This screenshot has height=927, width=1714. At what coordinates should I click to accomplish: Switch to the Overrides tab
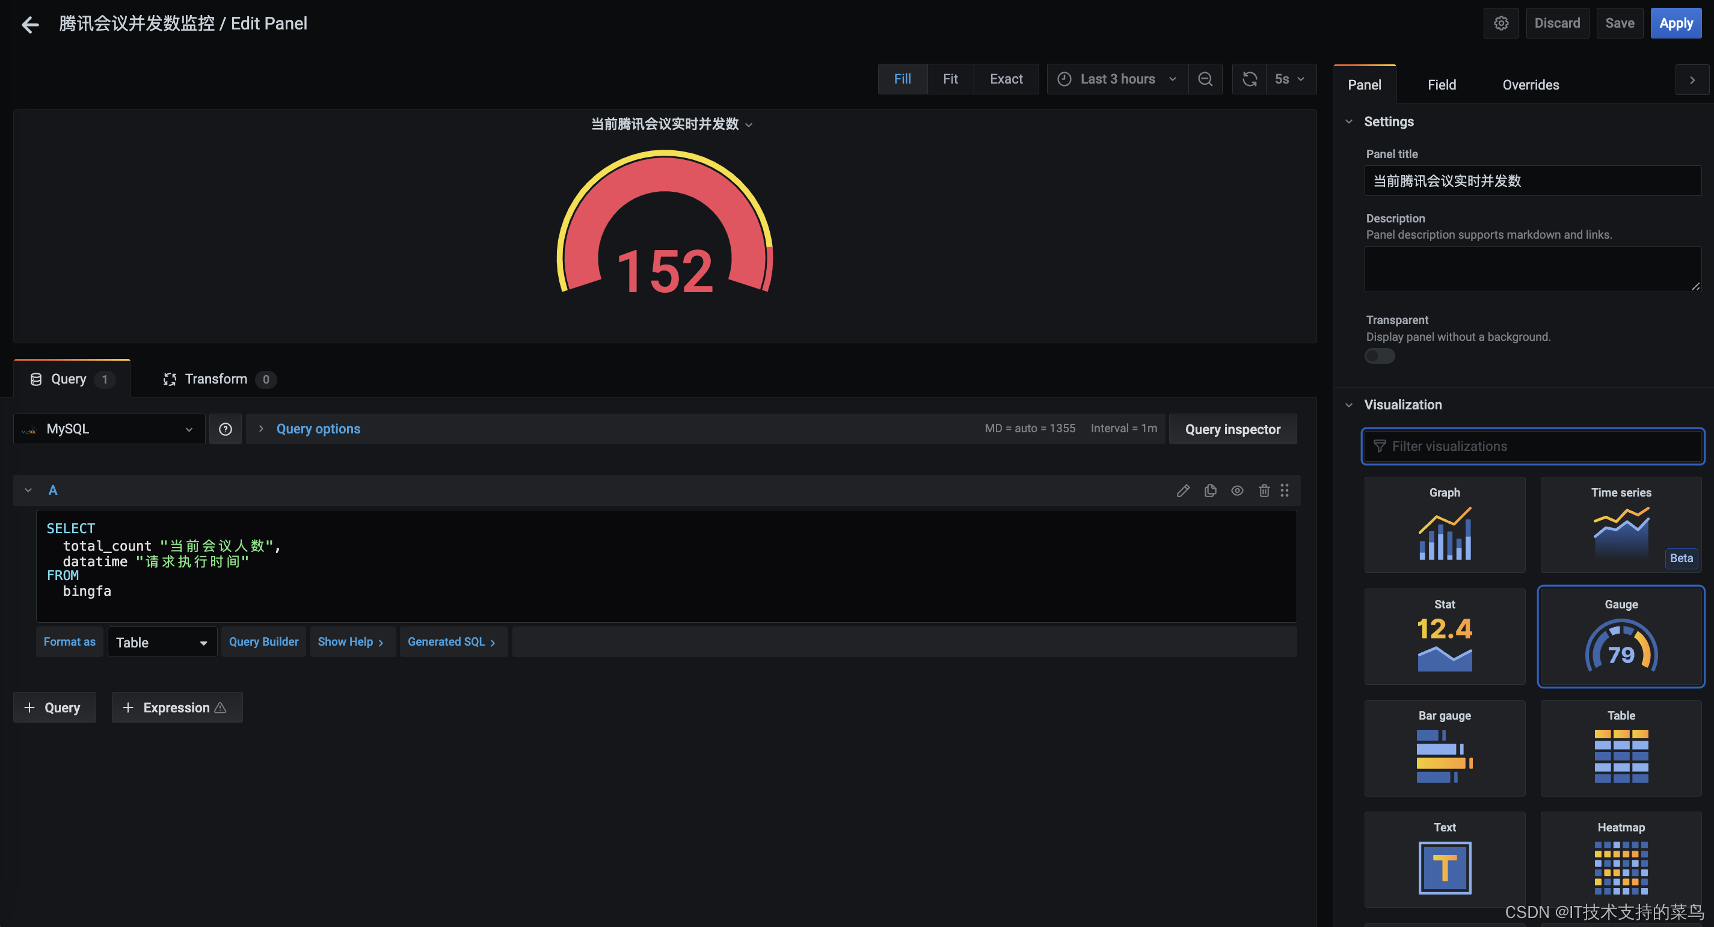click(1531, 84)
